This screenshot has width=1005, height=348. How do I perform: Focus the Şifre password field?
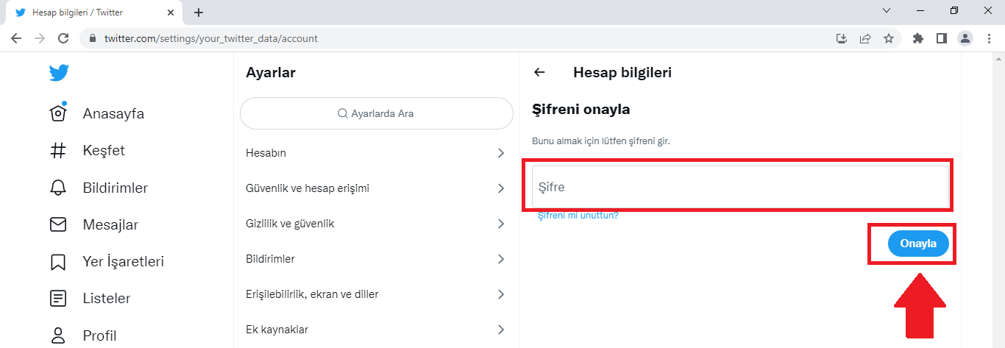pyautogui.click(x=739, y=187)
